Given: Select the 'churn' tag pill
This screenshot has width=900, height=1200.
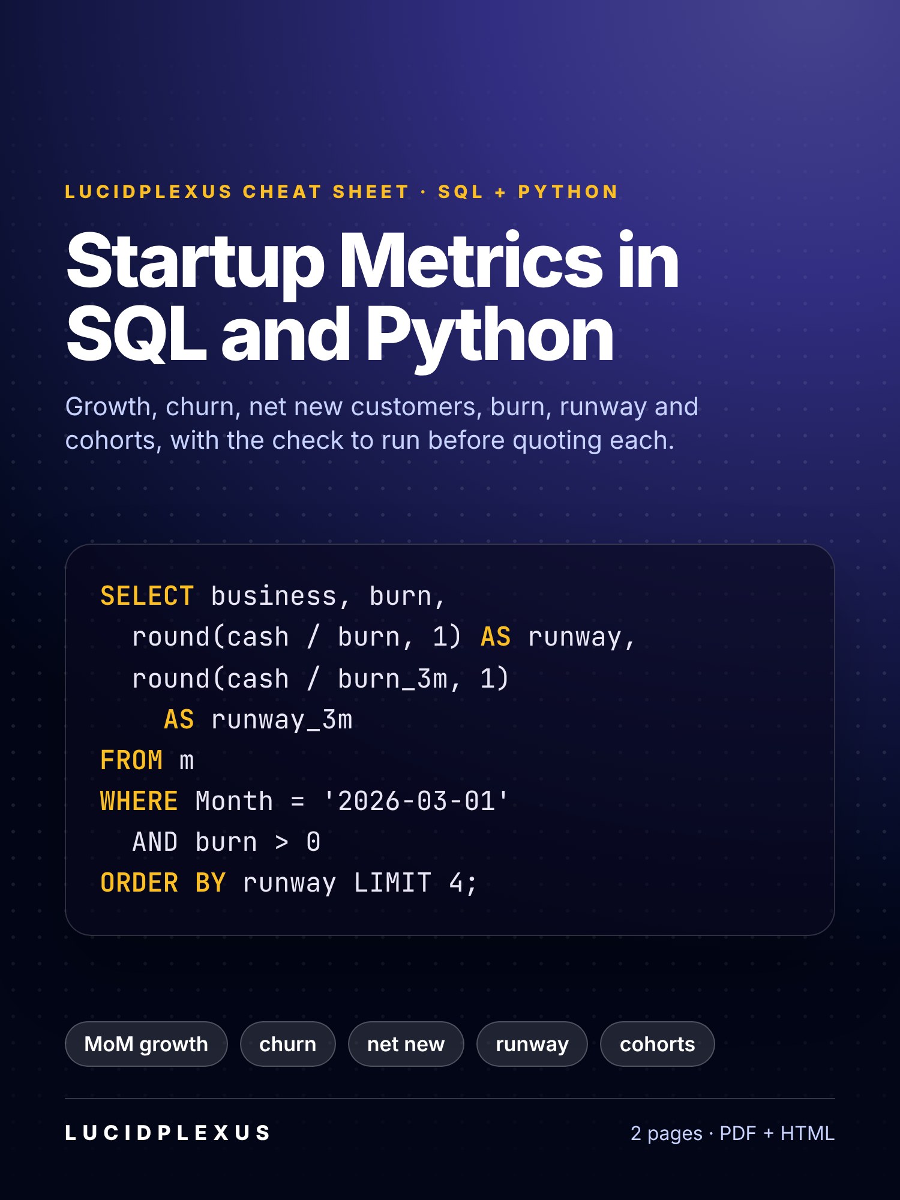Looking at the screenshot, I should [x=287, y=1044].
